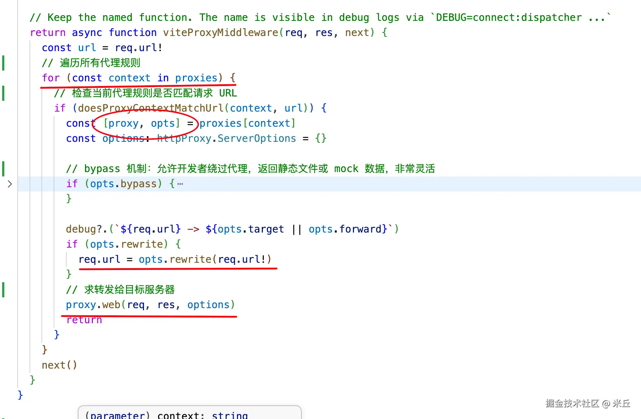Click the proxy.web(req, res, options) call

pos(150,305)
